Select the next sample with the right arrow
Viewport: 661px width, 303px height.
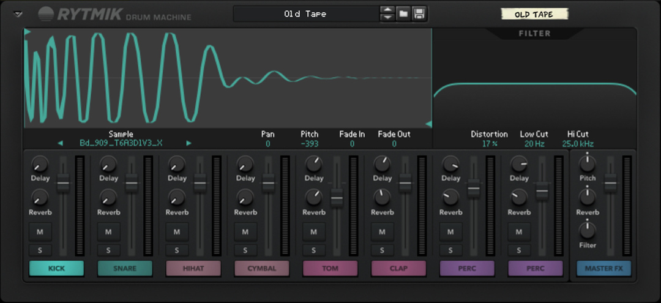(189, 143)
